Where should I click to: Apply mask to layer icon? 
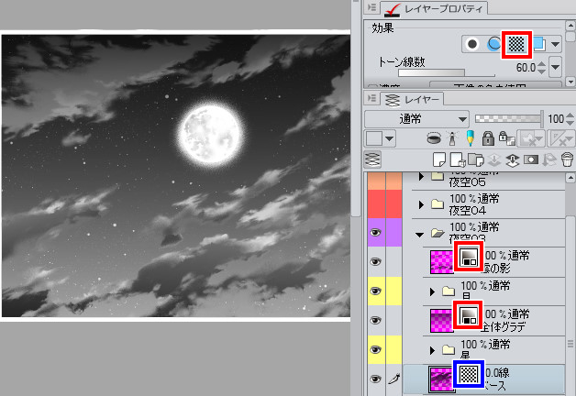[549, 160]
